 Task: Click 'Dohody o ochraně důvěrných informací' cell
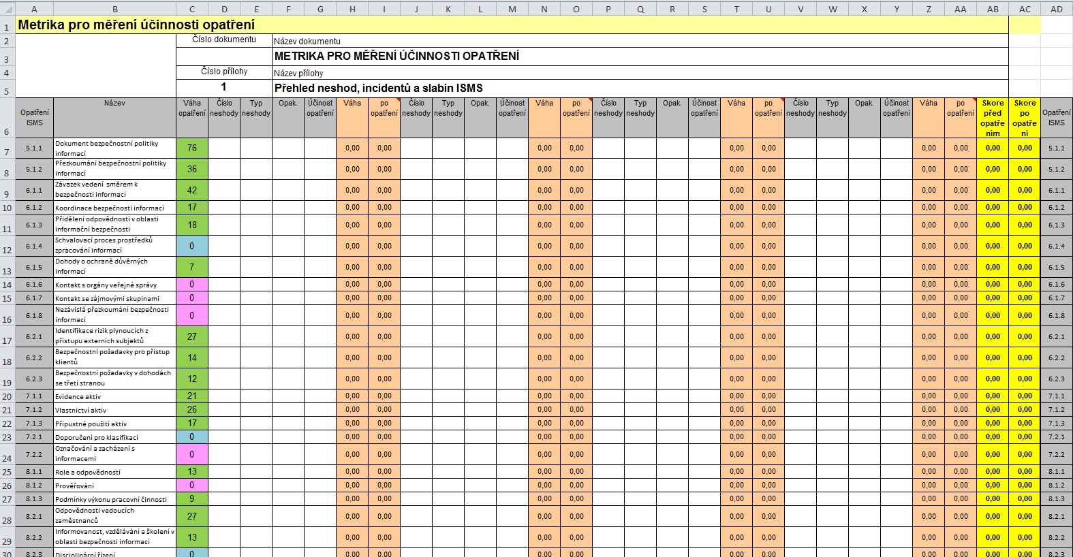(x=114, y=268)
